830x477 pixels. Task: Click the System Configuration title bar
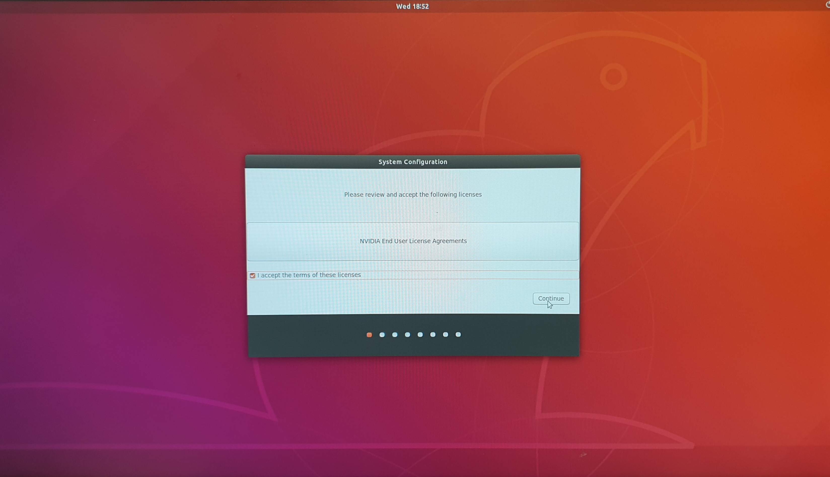pyautogui.click(x=413, y=162)
